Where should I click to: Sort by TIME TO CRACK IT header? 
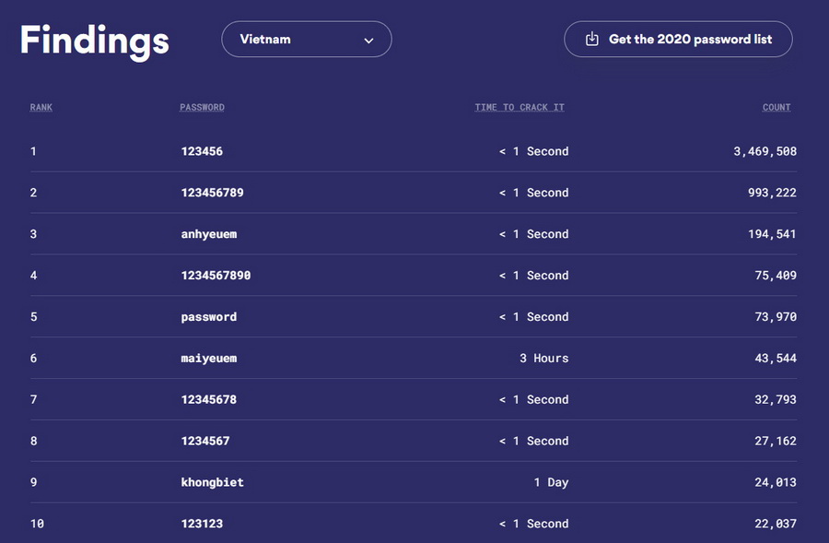click(520, 108)
